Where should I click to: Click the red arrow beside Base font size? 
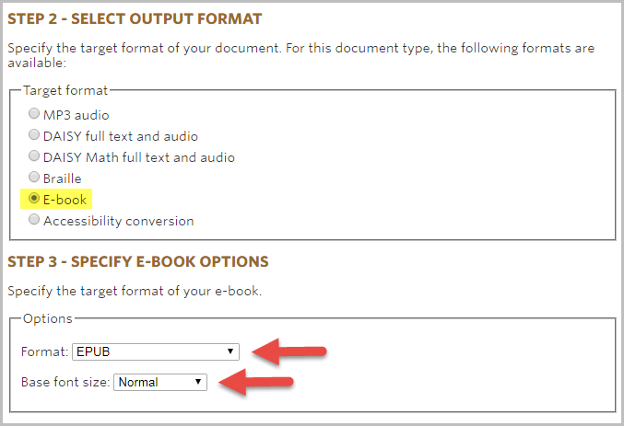click(x=258, y=383)
